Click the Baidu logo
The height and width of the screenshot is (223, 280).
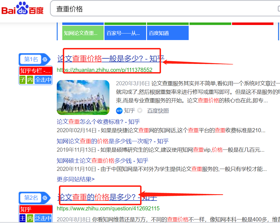point(22,8)
